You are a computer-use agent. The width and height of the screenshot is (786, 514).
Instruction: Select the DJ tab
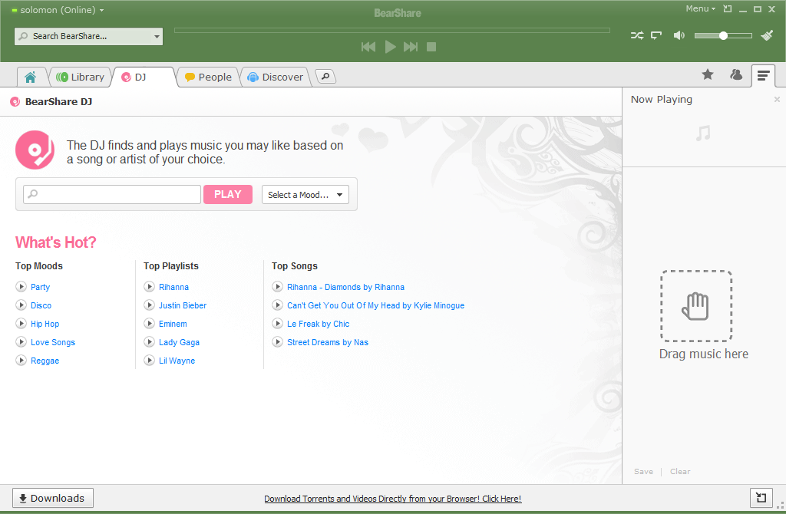tap(144, 77)
